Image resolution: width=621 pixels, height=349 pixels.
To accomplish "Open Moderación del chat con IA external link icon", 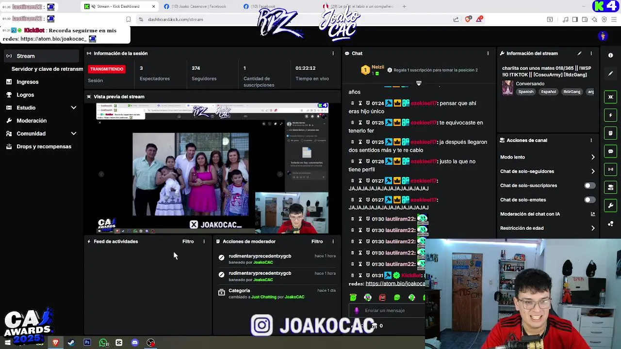I will click(593, 214).
